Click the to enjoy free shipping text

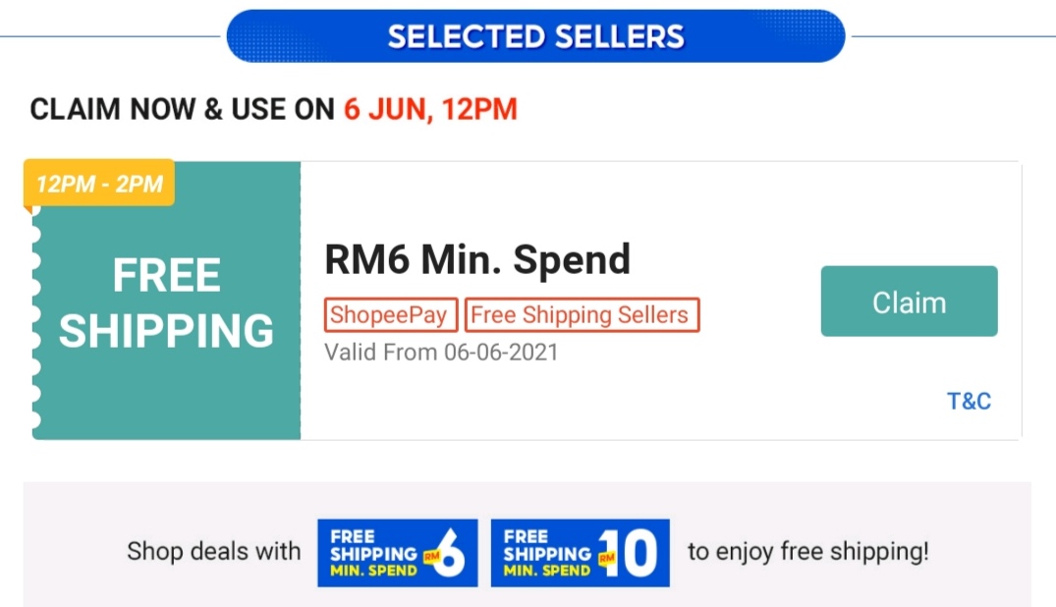pyautogui.click(x=807, y=552)
